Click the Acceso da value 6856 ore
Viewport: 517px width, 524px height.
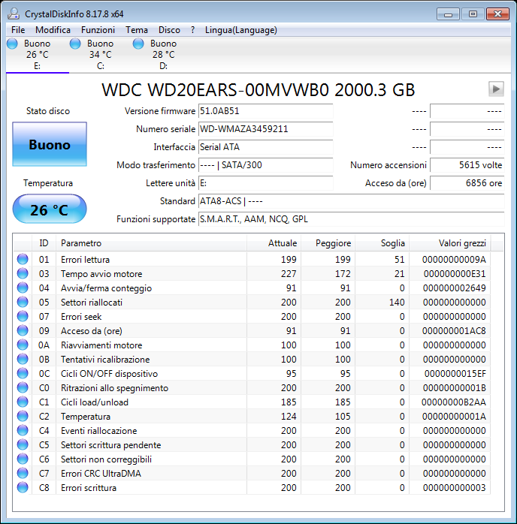point(467,183)
